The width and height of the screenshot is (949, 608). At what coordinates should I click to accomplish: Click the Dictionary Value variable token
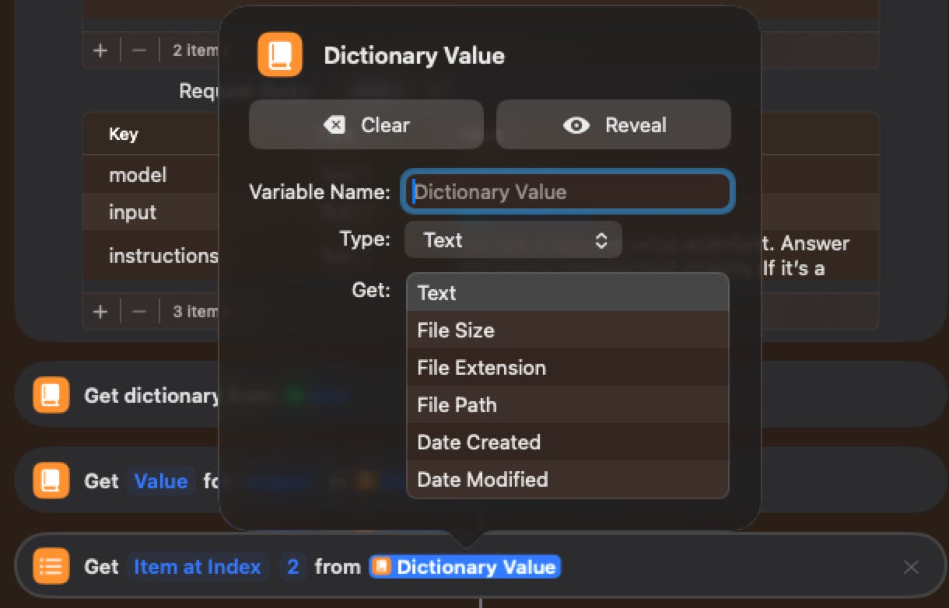point(464,567)
